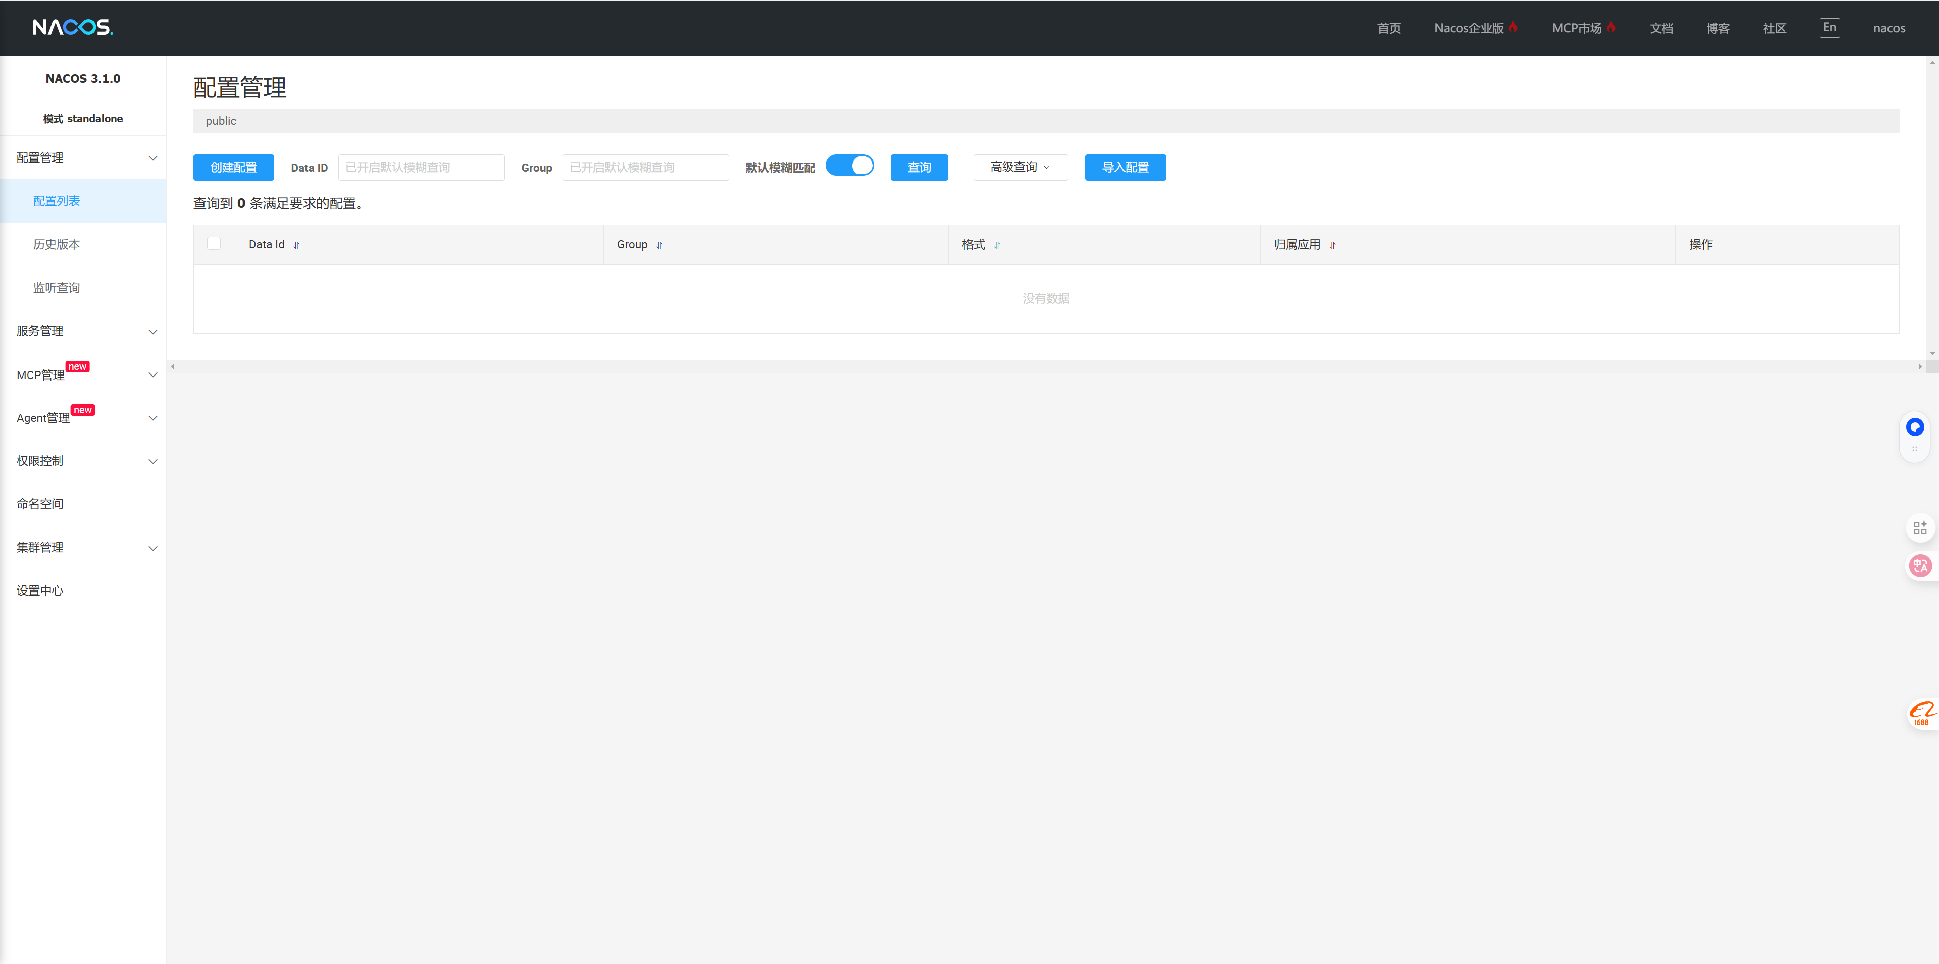1939x964 pixels.
Task: Open 历史版本 in the sidebar
Action: 57,245
